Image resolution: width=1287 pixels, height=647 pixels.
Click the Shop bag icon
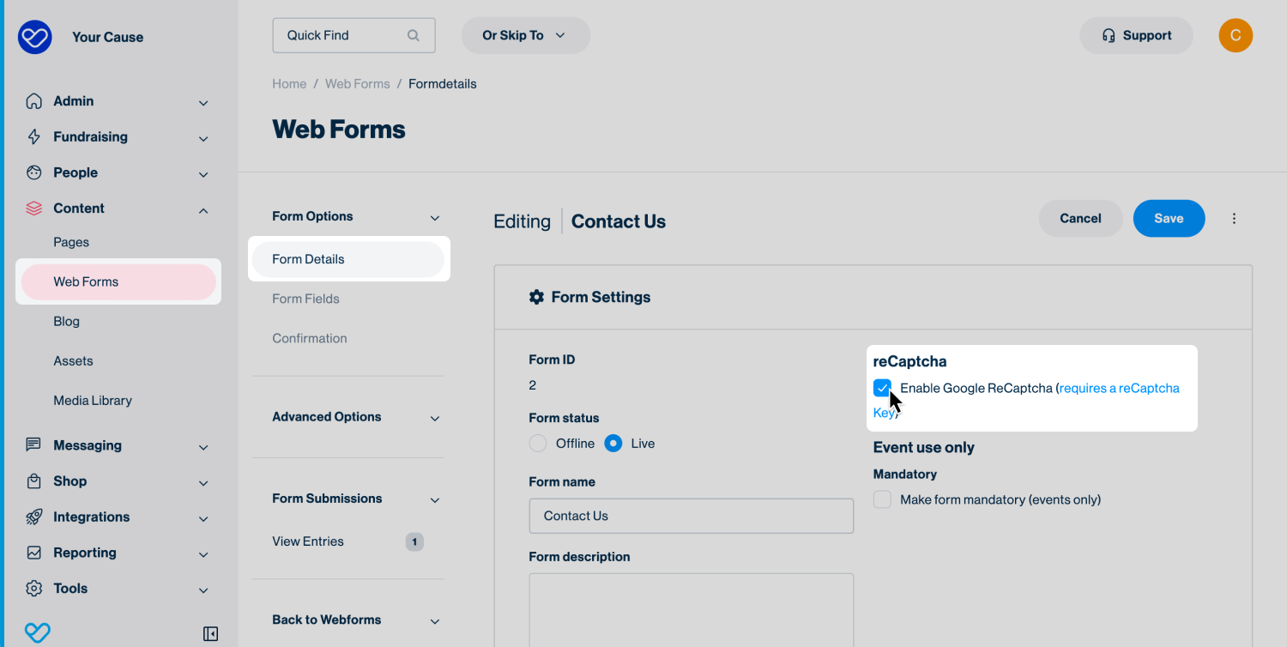point(34,481)
